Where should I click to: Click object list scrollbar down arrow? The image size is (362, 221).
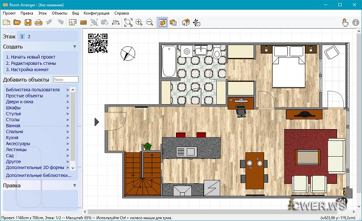coord(73,168)
